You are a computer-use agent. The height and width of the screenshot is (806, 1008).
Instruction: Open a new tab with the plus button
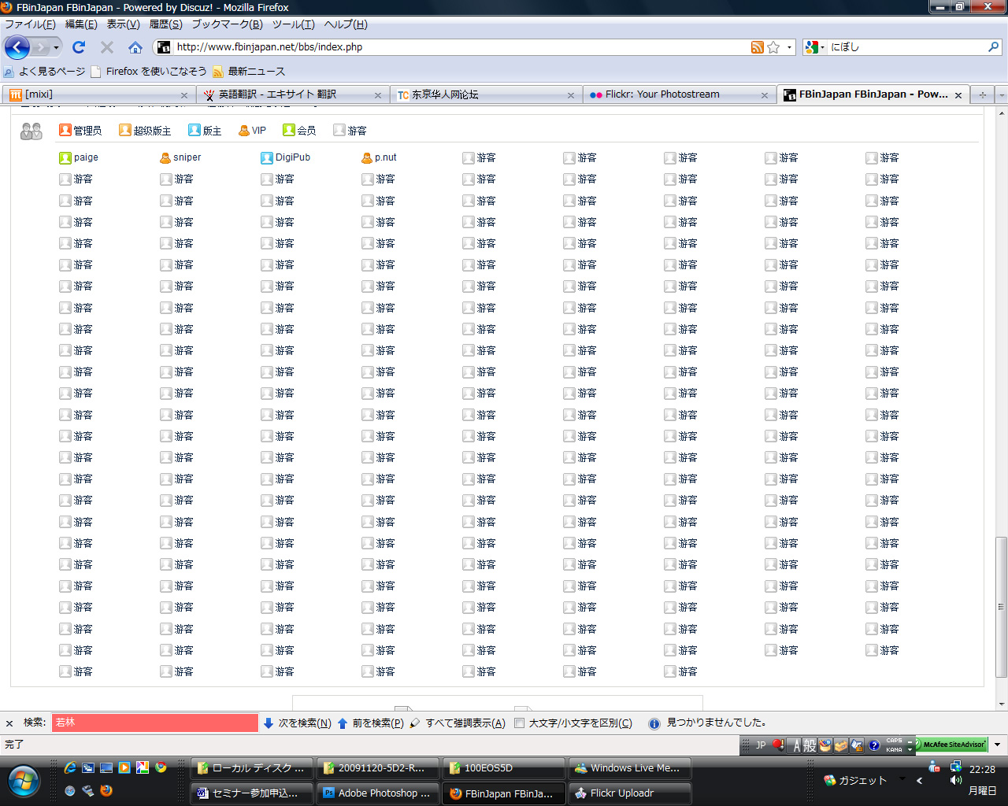pos(982,94)
